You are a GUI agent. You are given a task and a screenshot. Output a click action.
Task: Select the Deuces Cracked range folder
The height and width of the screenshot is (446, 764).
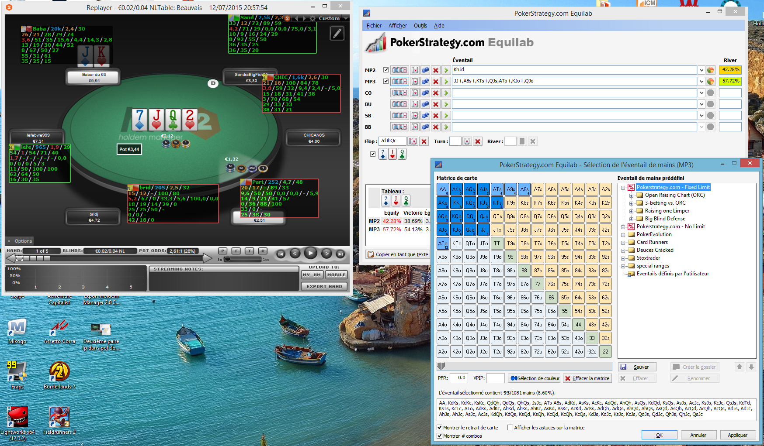tap(655, 250)
